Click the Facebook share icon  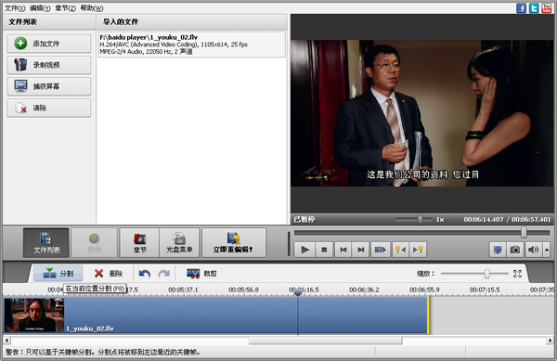521,7
